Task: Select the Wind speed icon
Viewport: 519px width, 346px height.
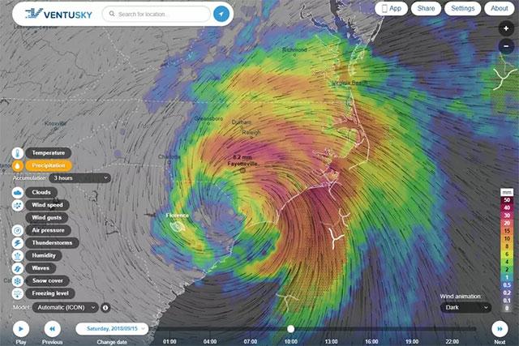Action: click(x=18, y=205)
